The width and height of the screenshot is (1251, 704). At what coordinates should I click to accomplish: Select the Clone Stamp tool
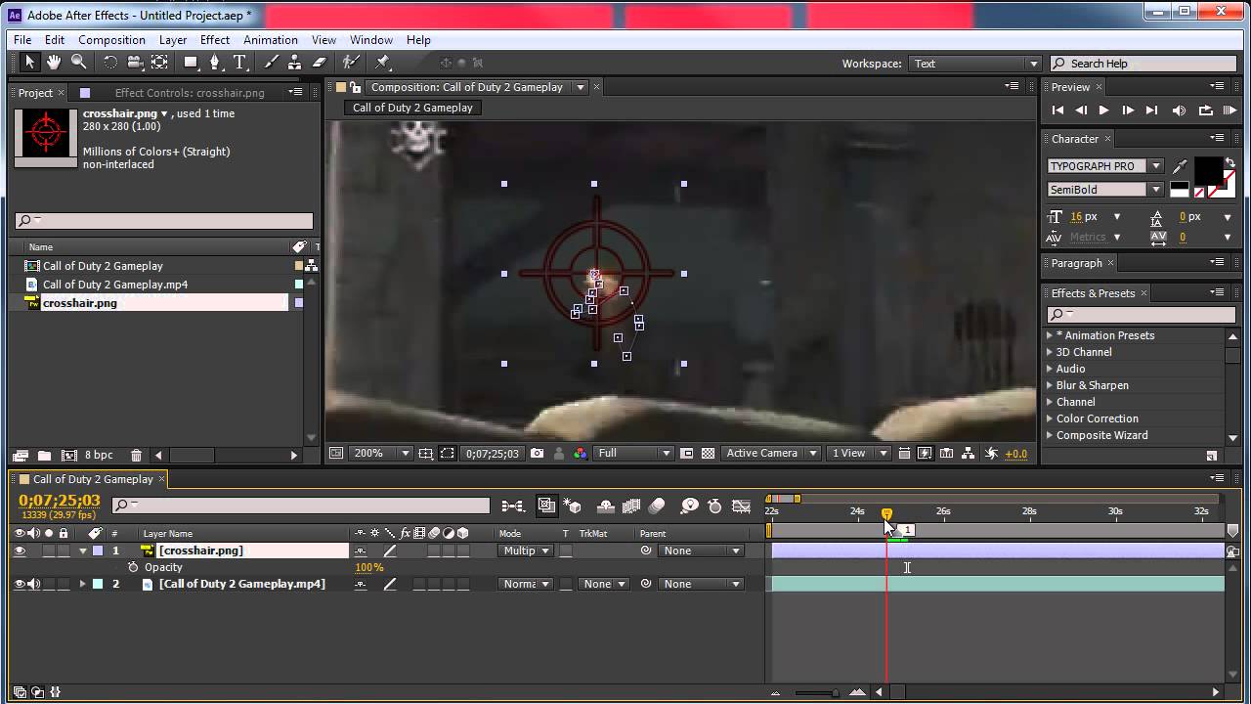click(x=294, y=62)
